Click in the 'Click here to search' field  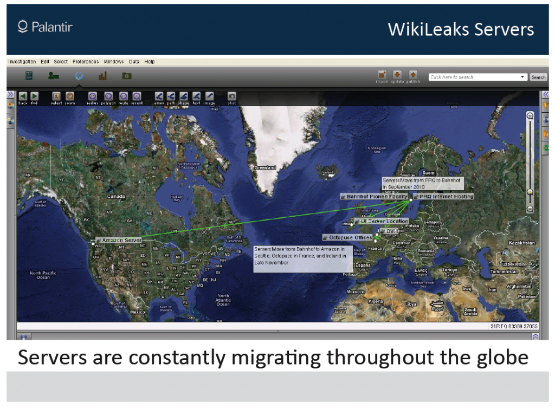[x=474, y=77]
